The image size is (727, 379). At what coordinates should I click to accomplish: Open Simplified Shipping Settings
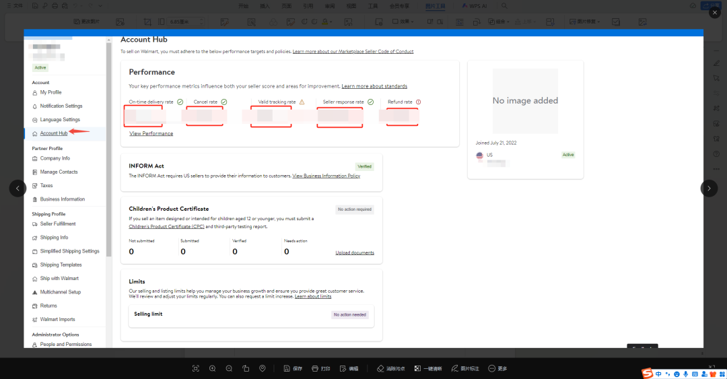pyautogui.click(x=69, y=251)
